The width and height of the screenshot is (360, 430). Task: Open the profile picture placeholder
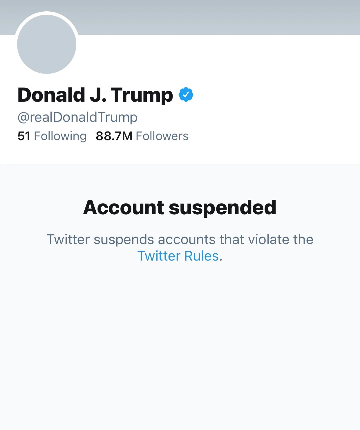coord(46,43)
